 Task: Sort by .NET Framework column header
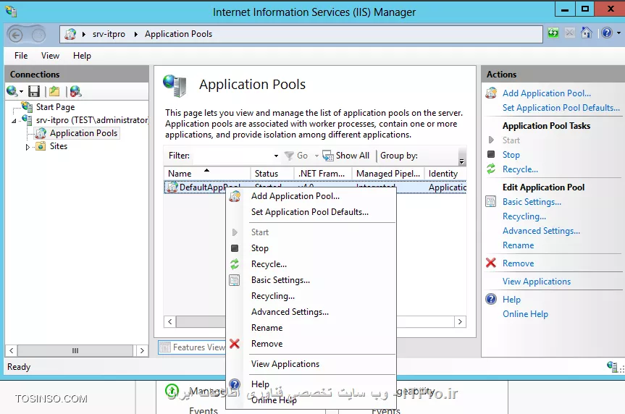[323, 173]
